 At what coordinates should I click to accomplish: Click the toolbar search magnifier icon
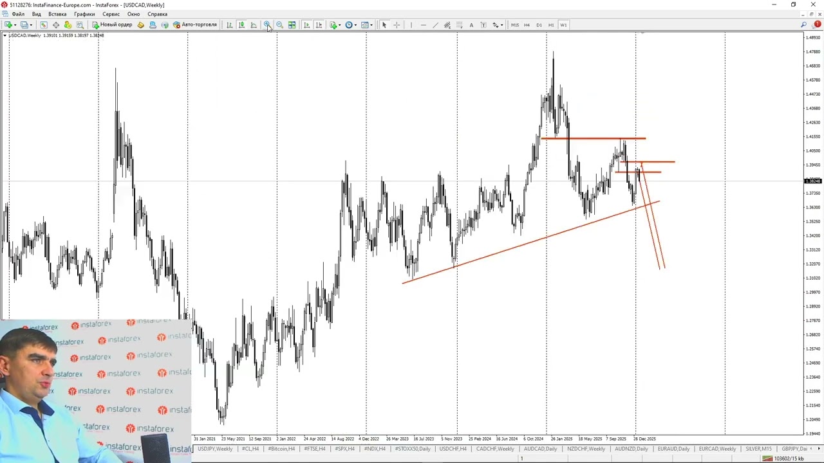(803, 25)
